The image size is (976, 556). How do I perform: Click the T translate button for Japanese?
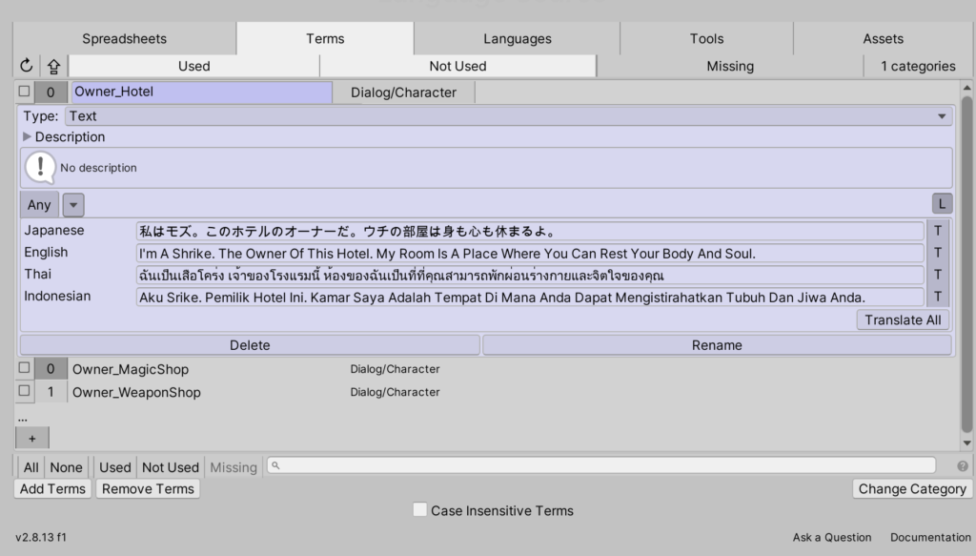click(938, 231)
